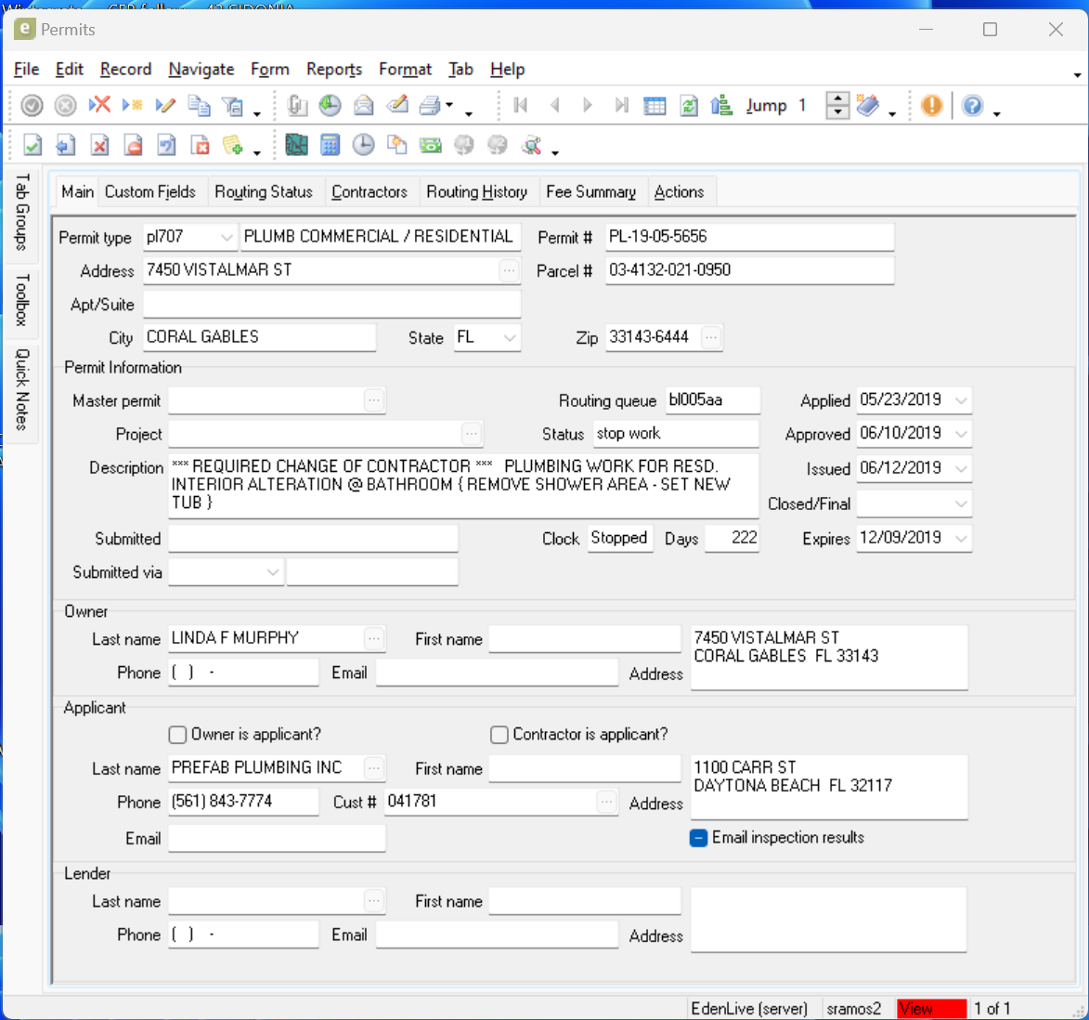Expand the Permit type dropdown

click(x=227, y=238)
